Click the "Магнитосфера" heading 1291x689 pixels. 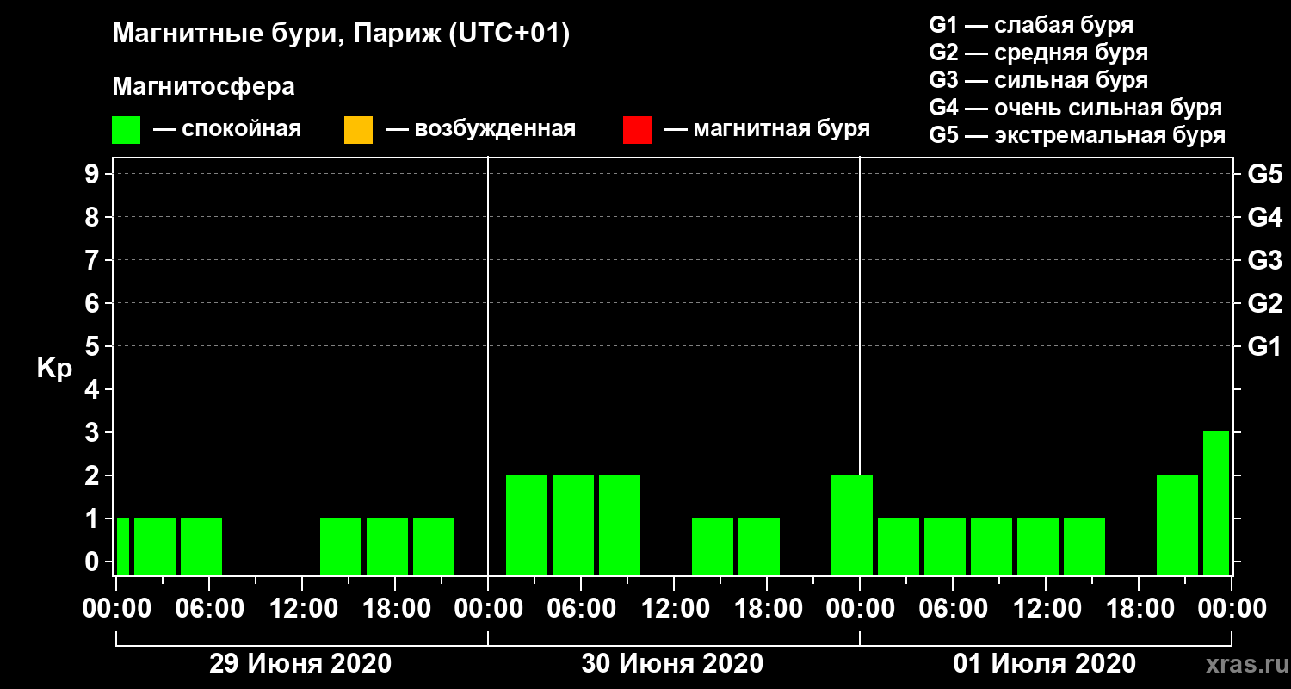point(203,87)
